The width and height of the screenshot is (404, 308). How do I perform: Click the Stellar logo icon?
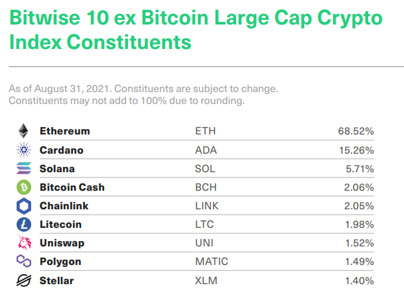(x=24, y=281)
